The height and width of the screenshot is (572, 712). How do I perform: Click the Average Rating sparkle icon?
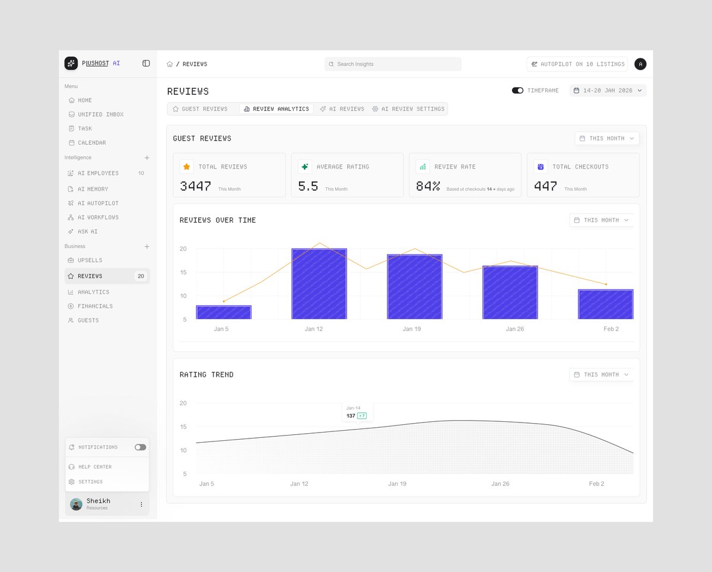305,167
